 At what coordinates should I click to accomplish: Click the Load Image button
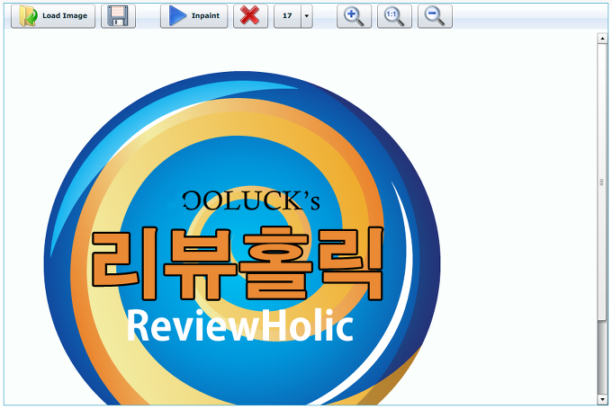53,16
